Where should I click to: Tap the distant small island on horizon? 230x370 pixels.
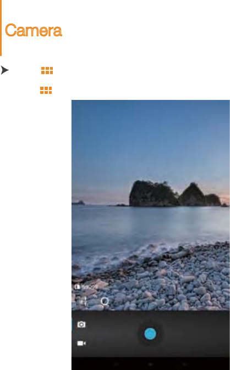click(78, 203)
